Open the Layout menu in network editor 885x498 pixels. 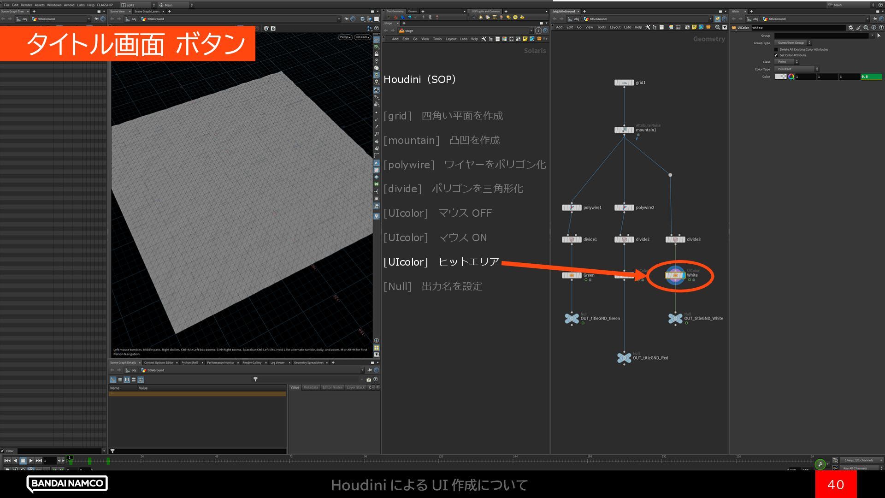[x=615, y=27]
